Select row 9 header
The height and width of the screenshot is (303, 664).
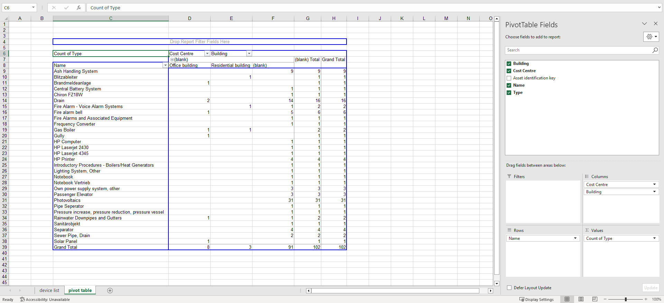(4, 71)
